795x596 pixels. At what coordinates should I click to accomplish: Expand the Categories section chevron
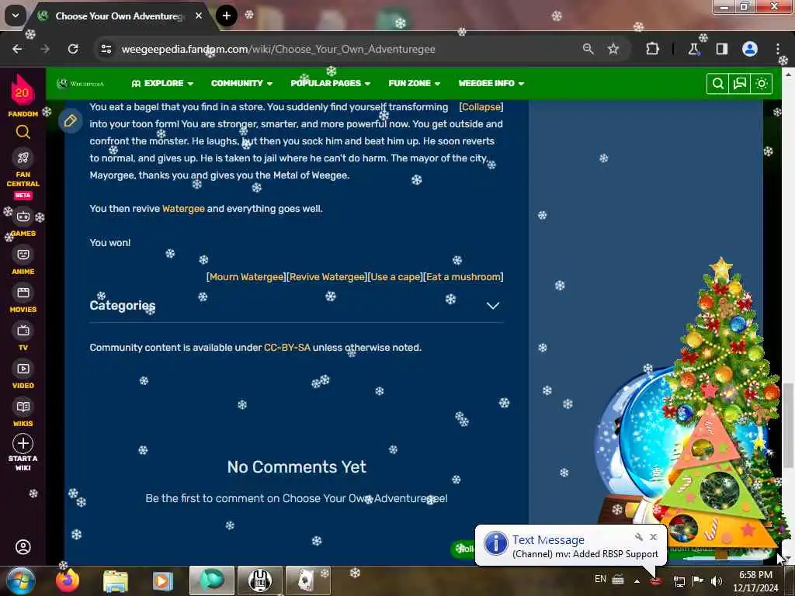tap(493, 306)
